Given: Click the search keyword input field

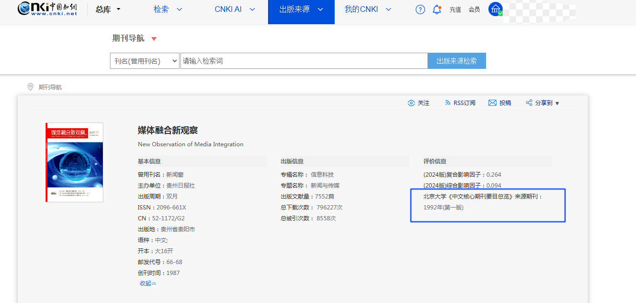Looking at the screenshot, I should [304, 61].
